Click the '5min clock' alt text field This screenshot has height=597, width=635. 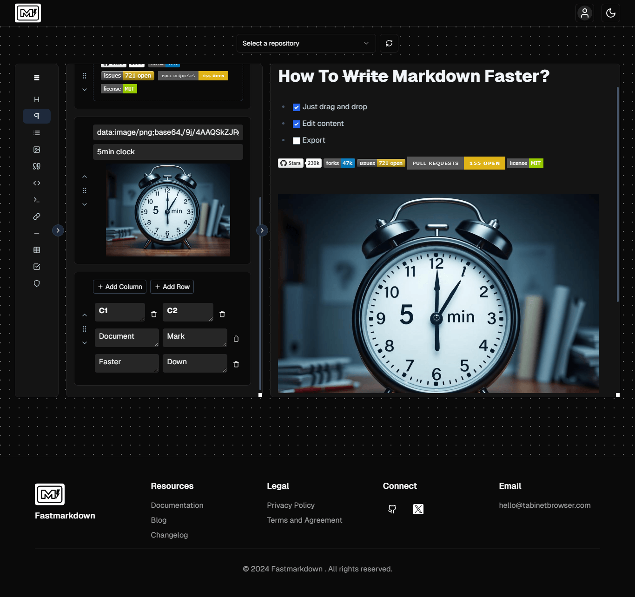168,152
